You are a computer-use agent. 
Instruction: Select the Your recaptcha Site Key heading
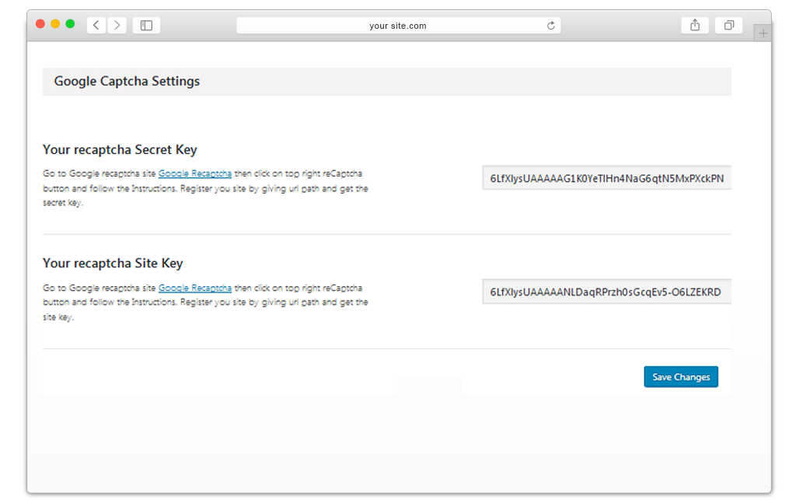pyautogui.click(x=113, y=264)
